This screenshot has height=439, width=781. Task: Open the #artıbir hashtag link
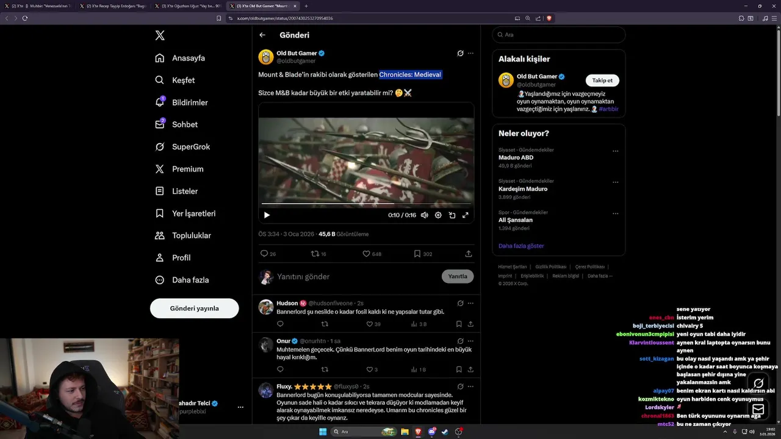608,109
